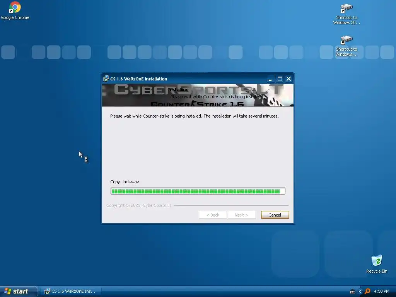Cancel the Counter-Strike installation
396x297 pixels.
click(275, 215)
